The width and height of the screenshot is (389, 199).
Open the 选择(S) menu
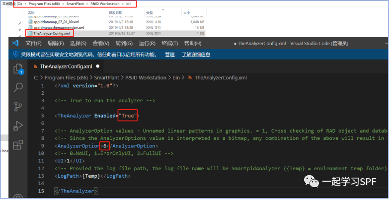click(78, 43)
